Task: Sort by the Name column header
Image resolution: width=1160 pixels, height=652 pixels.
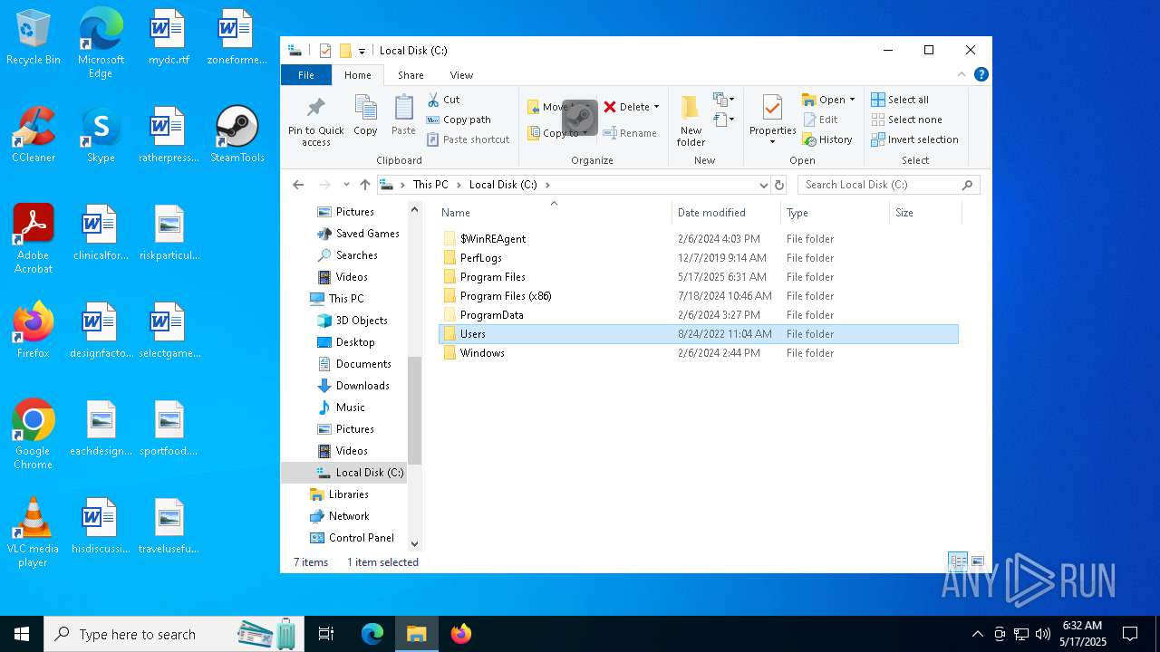Action: point(555,213)
